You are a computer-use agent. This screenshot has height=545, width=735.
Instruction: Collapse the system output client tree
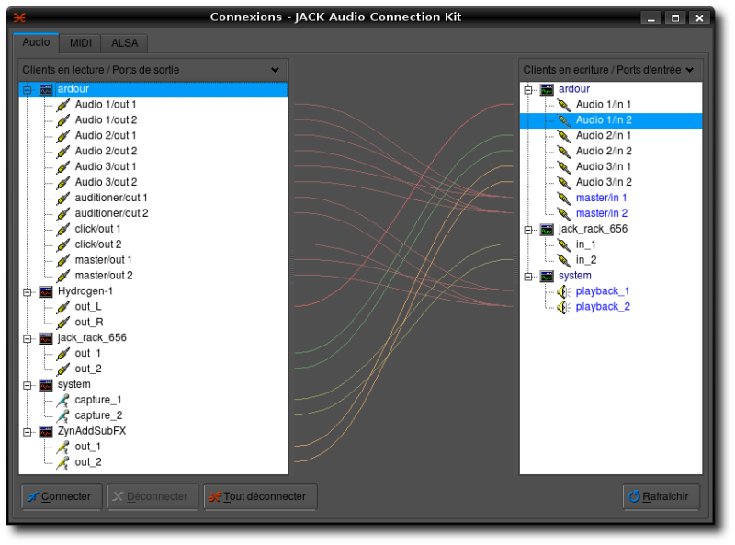28,385
